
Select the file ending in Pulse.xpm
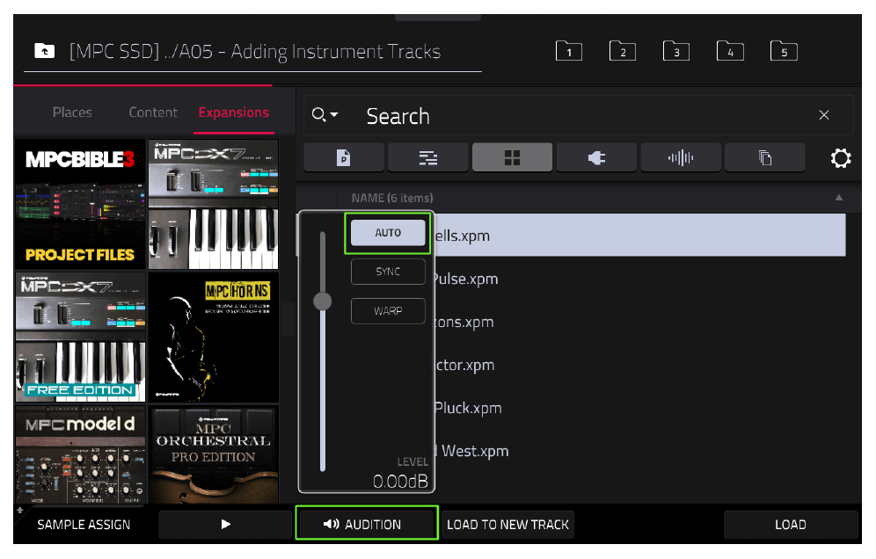coord(640,279)
